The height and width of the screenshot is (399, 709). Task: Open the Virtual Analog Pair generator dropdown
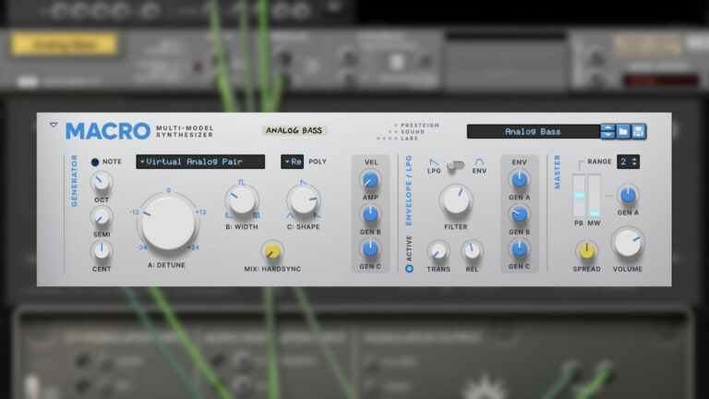[200, 162]
